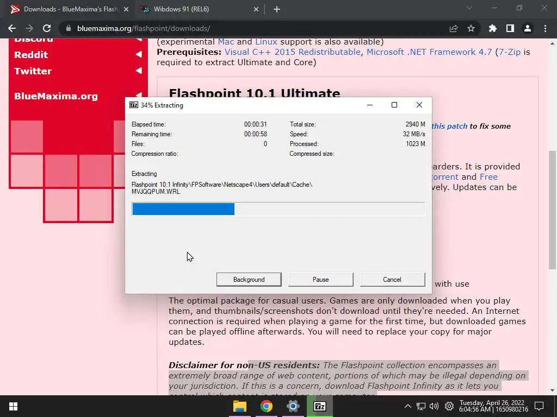This screenshot has width=557, height=417.
Task: Click the Total size value 2940 M
Action: tap(415, 124)
